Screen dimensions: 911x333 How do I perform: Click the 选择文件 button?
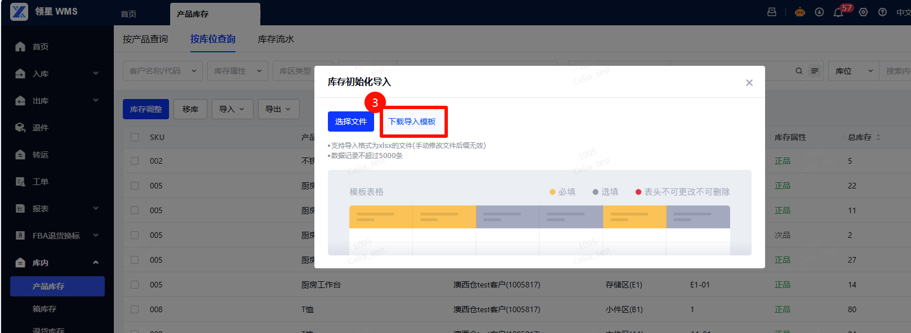tap(351, 121)
